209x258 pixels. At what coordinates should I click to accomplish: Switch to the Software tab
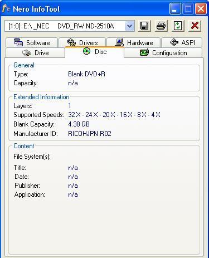32,42
